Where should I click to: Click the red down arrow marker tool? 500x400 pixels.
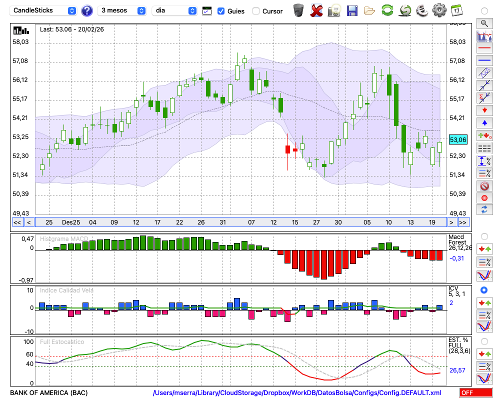coord(484,110)
